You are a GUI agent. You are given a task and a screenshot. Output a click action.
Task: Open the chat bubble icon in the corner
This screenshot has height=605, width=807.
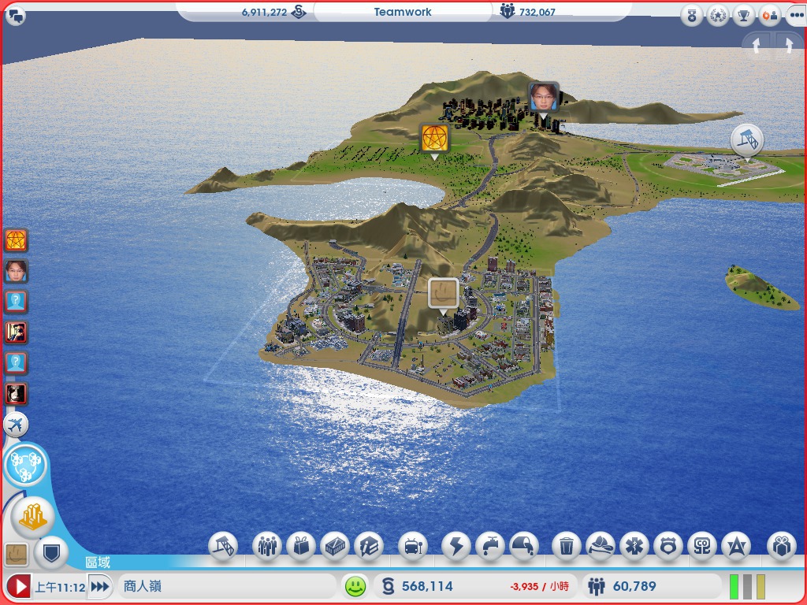point(16,16)
